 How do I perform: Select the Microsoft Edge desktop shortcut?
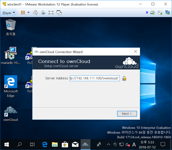[x=11, y=86]
